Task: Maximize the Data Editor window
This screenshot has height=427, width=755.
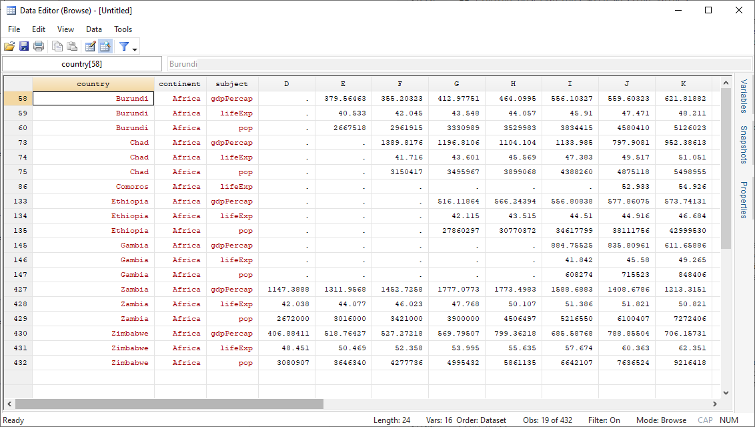Action: 708,10
